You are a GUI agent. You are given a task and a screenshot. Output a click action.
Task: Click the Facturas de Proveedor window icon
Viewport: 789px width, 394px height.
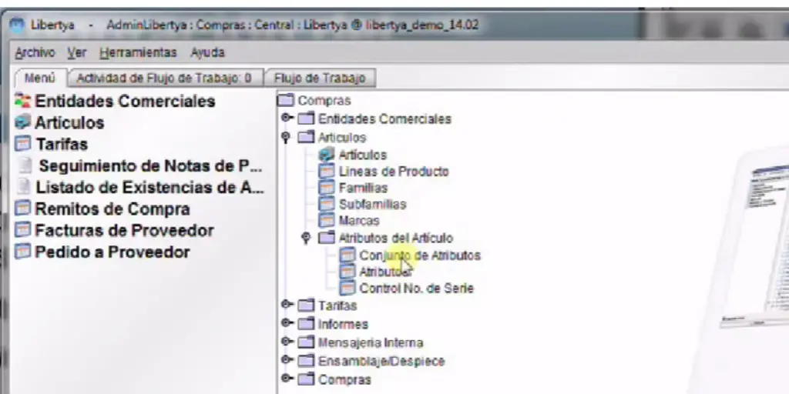click(22, 229)
